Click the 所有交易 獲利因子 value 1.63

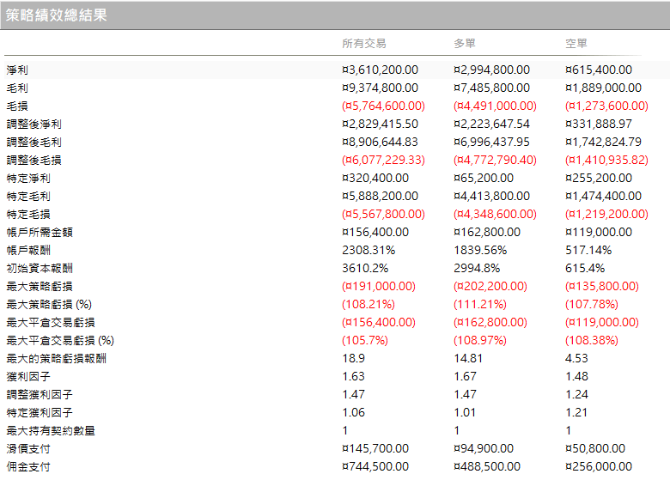(x=353, y=376)
